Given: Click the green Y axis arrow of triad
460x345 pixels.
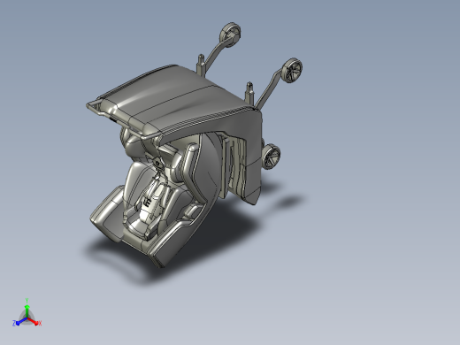Looking at the screenshot, I should [27, 310].
